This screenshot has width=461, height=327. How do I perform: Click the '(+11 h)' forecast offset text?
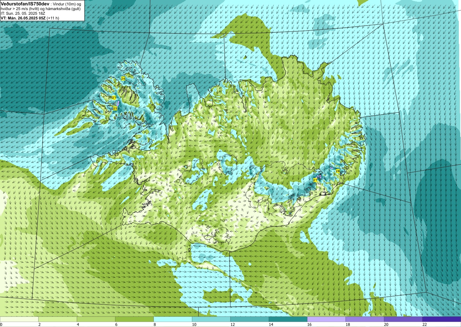click(x=53, y=18)
